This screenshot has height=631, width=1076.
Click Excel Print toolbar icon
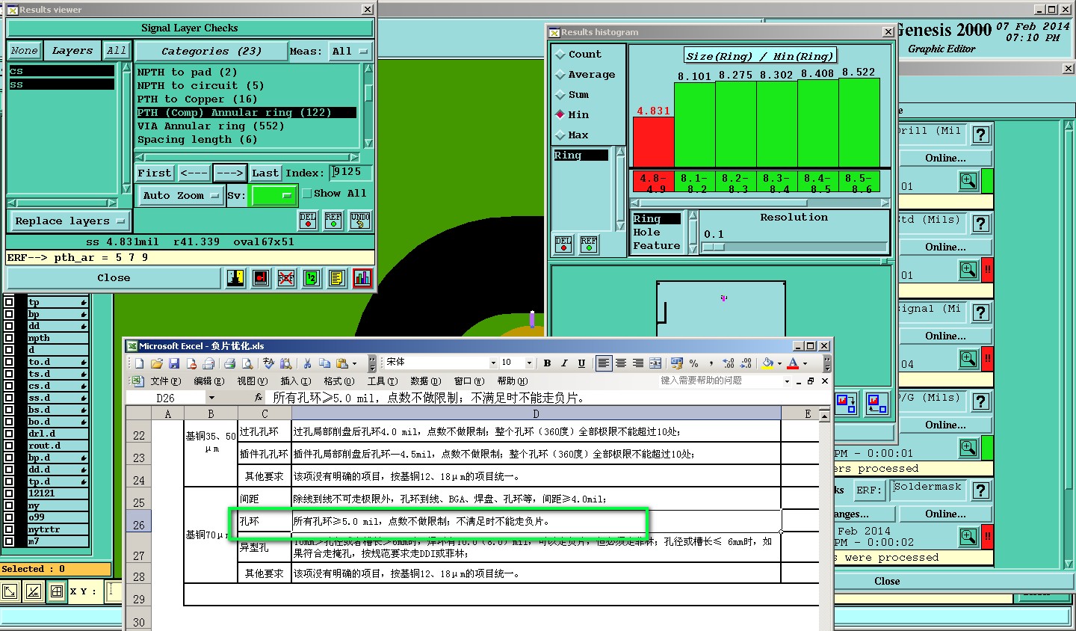pyautogui.click(x=230, y=363)
